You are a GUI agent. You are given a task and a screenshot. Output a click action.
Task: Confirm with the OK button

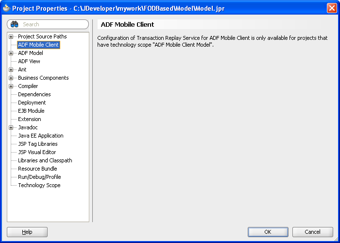(x=268, y=232)
